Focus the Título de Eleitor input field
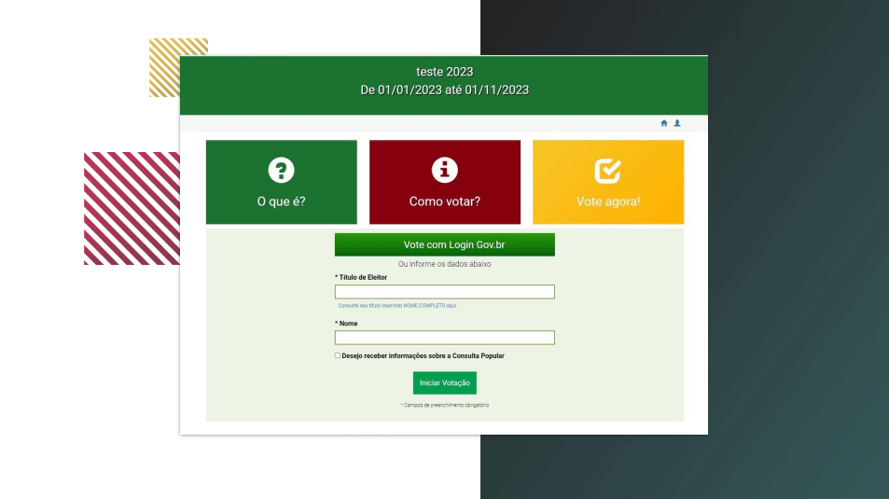The width and height of the screenshot is (889, 499). [x=444, y=291]
